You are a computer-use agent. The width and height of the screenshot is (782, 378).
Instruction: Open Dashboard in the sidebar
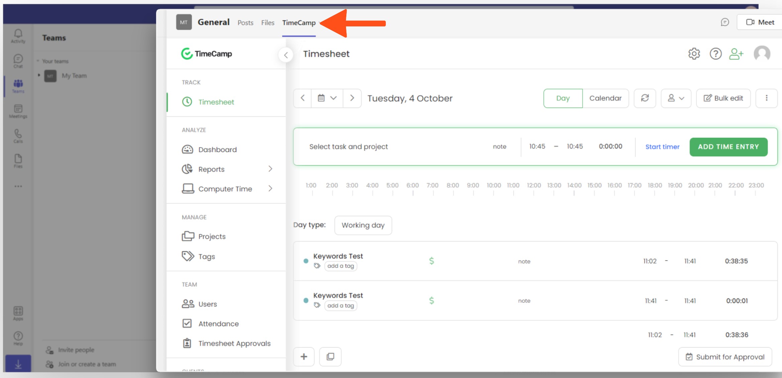click(x=217, y=150)
